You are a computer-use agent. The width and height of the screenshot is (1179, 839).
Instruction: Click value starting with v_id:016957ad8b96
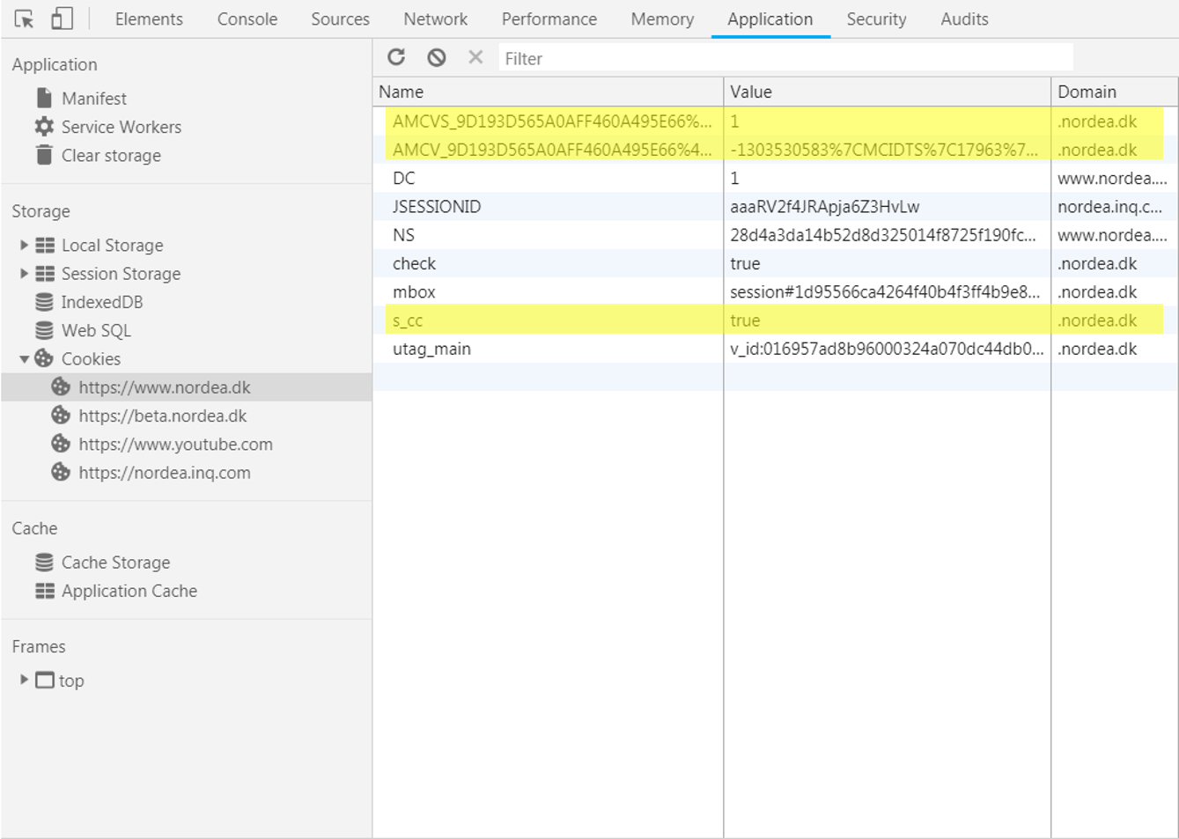click(887, 349)
